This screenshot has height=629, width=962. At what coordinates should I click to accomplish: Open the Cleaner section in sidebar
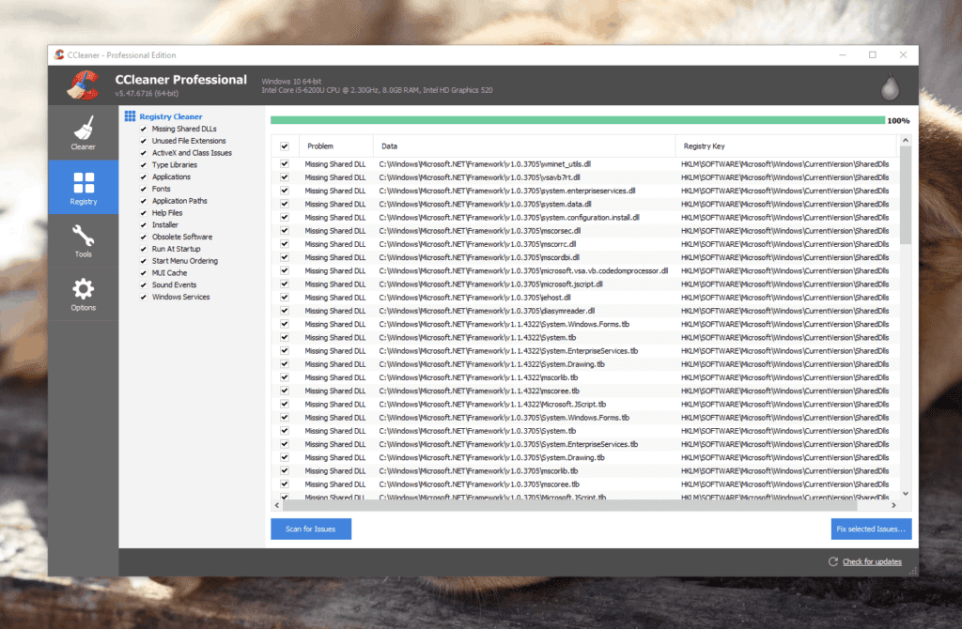pyautogui.click(x=83, y=133)
